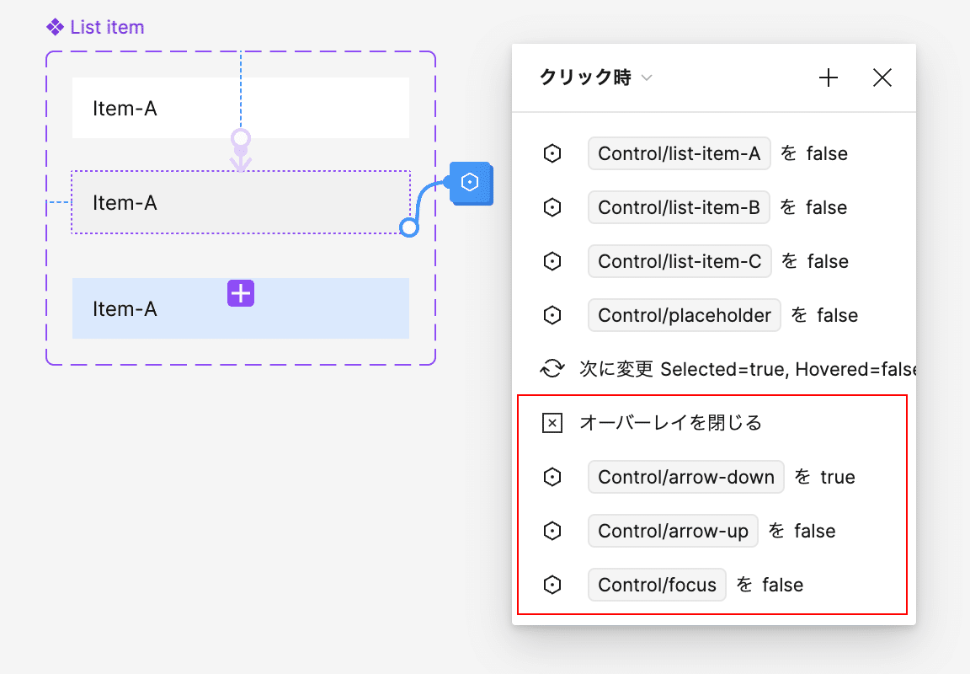Viewport: 970px width, 674px height.
Task: Click the swap icon next to 次に変更
Action: pos(552,369)
